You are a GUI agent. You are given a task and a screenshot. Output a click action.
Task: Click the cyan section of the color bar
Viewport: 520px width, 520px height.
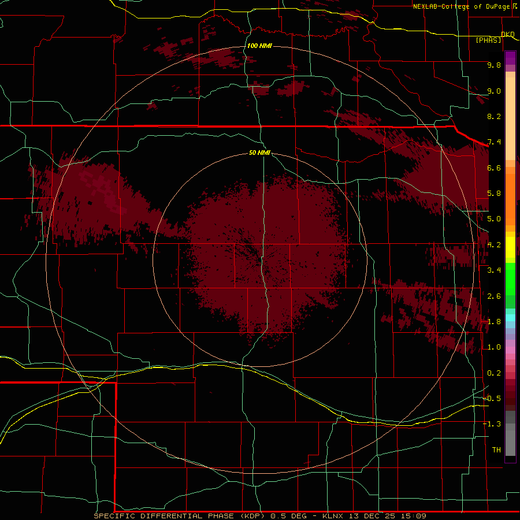pos(510,318)
